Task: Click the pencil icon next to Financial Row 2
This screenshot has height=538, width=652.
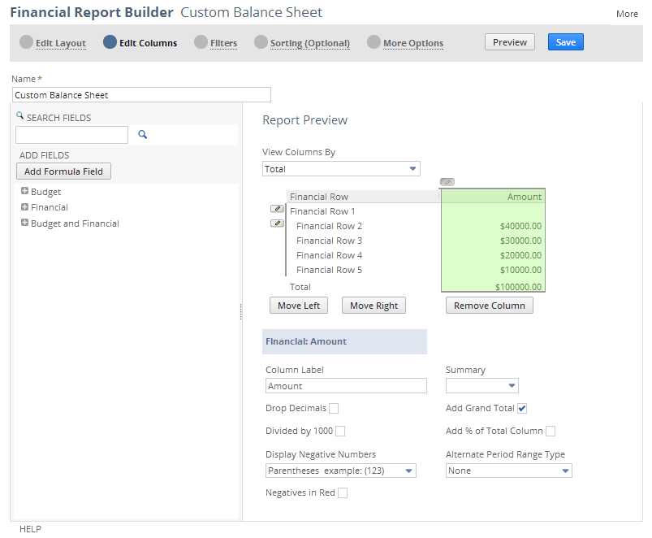Action: pos(277,223)
